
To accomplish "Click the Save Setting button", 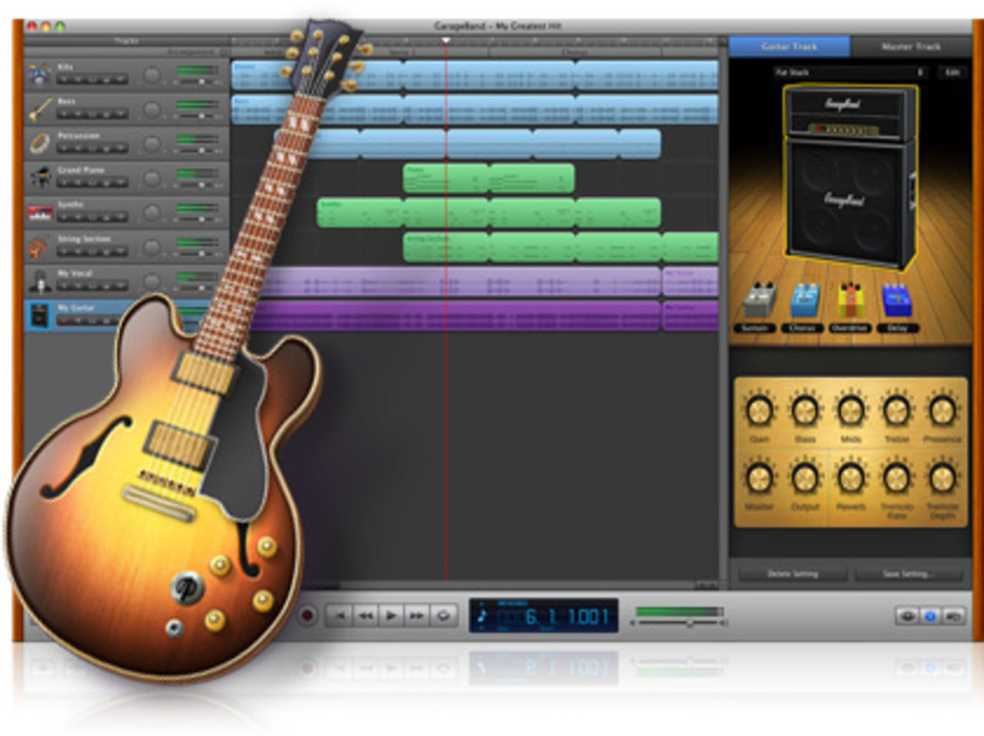I will pyautogui.click(x=909, y=574).
